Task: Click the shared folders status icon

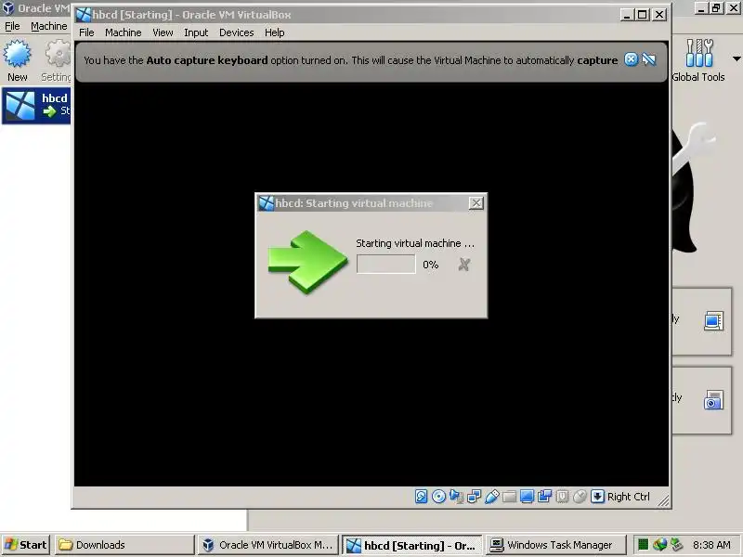Action: [509, 497]
